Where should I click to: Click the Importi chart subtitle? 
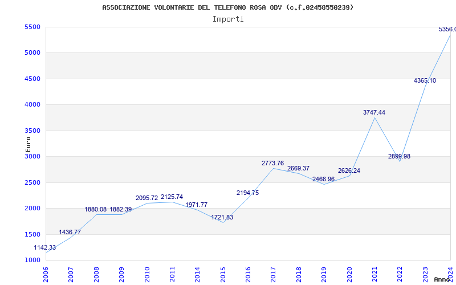click(x=228, y=19)
